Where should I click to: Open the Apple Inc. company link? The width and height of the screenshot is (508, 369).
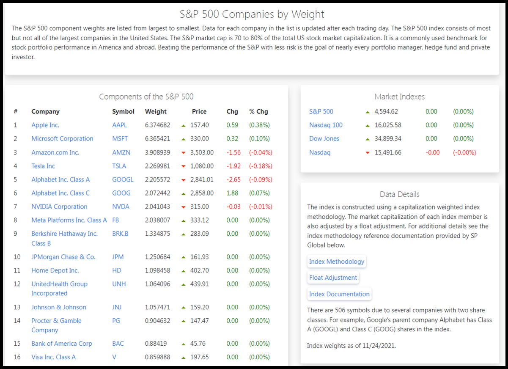pyautogui.click(x=45, y=125)
